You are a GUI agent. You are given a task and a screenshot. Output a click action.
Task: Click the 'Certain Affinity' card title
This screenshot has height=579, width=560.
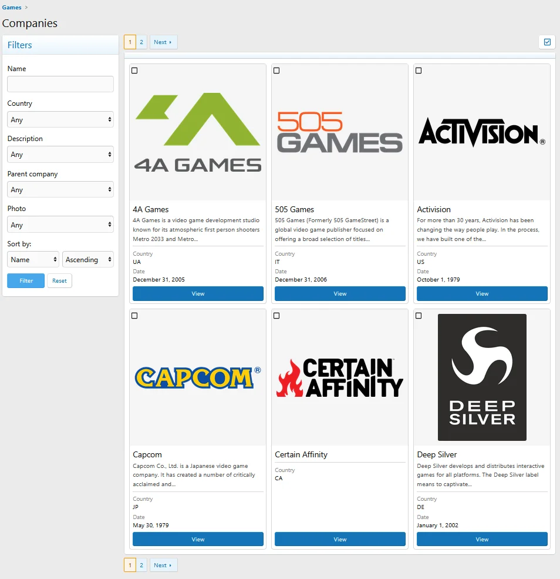point(301,454)
